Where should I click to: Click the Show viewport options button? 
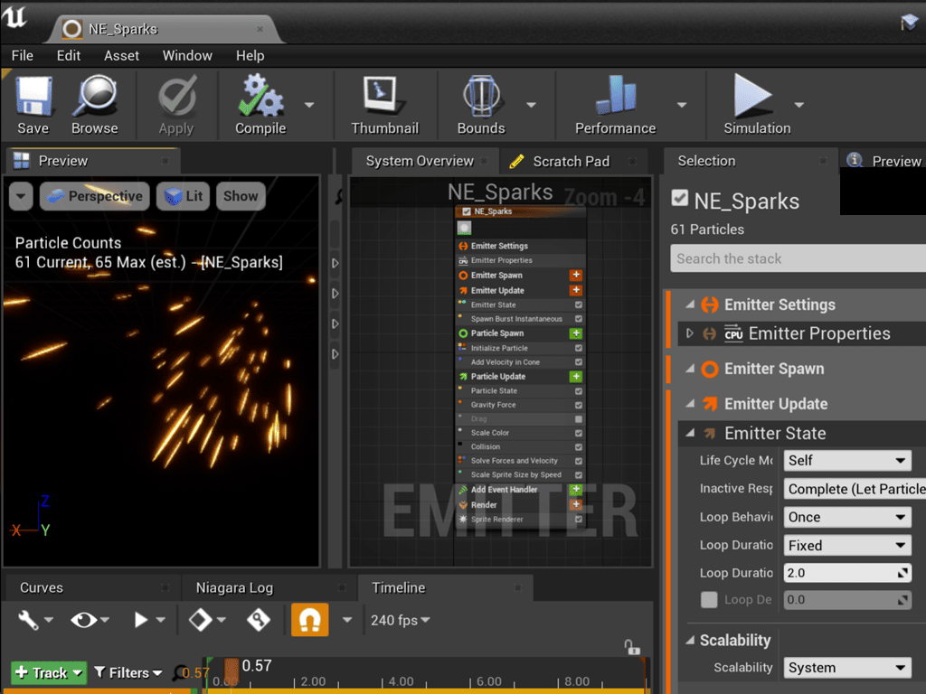241,196
